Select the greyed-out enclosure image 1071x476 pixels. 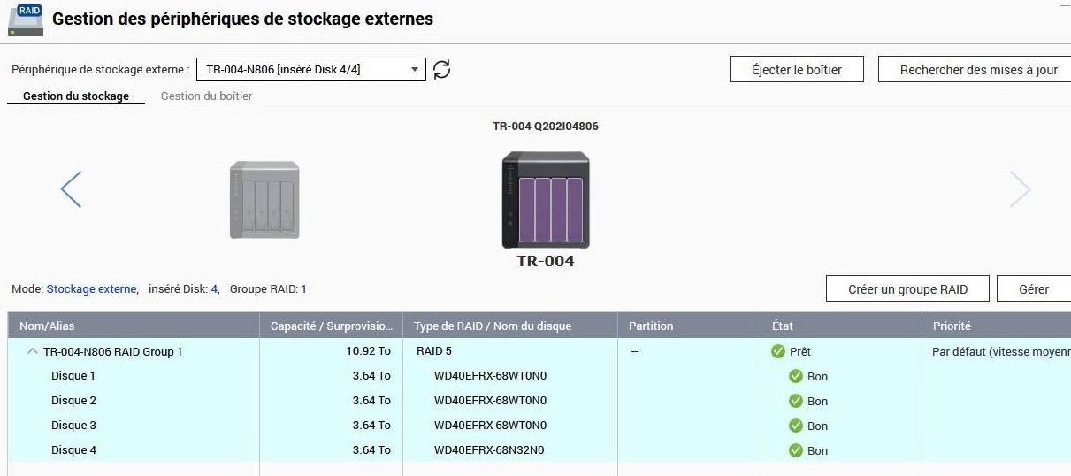pyautogui.click(x=264, y=199)
